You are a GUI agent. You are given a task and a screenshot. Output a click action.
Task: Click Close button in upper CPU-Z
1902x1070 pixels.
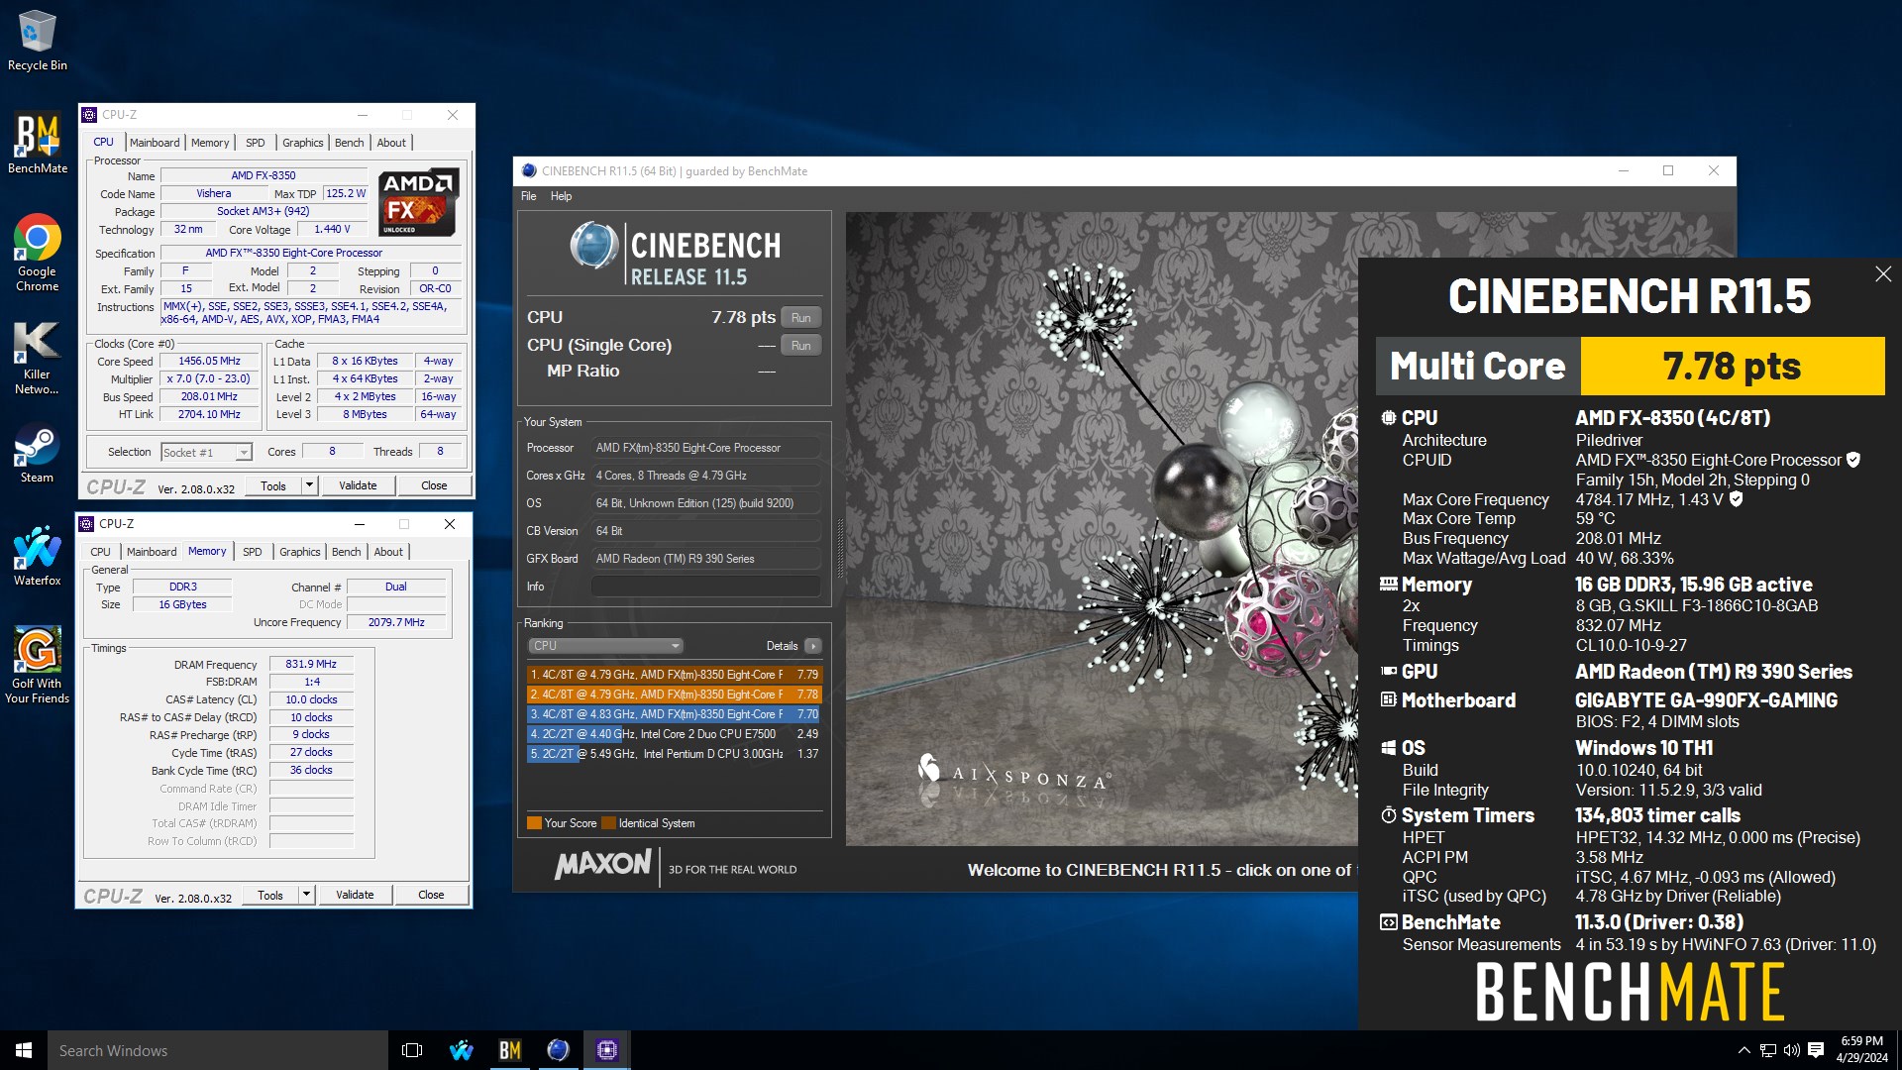tap(434, 485)
